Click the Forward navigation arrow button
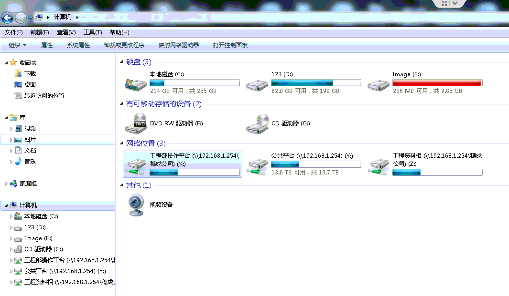509x296 pixels. pos(21,18)
